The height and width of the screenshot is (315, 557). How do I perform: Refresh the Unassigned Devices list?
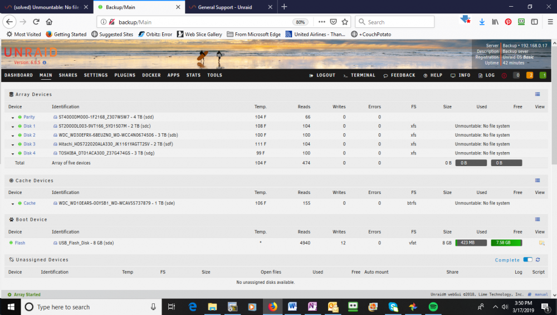coord(538,260)
